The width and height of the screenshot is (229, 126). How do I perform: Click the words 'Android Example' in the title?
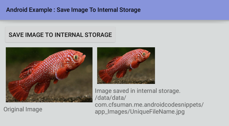(x=29, y=10)
